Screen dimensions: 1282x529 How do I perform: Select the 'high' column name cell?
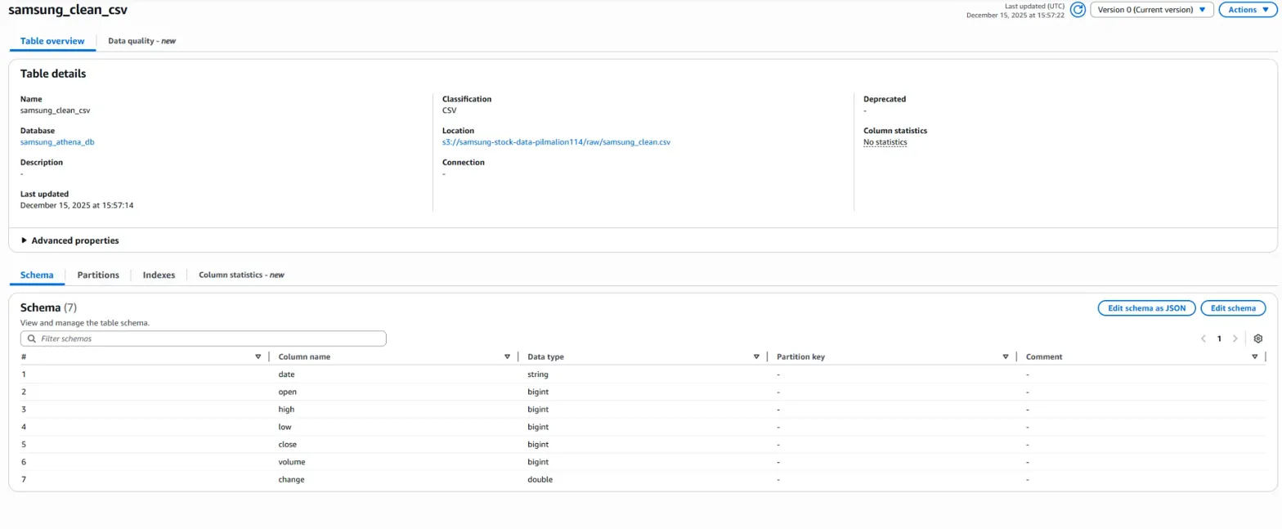286,410
